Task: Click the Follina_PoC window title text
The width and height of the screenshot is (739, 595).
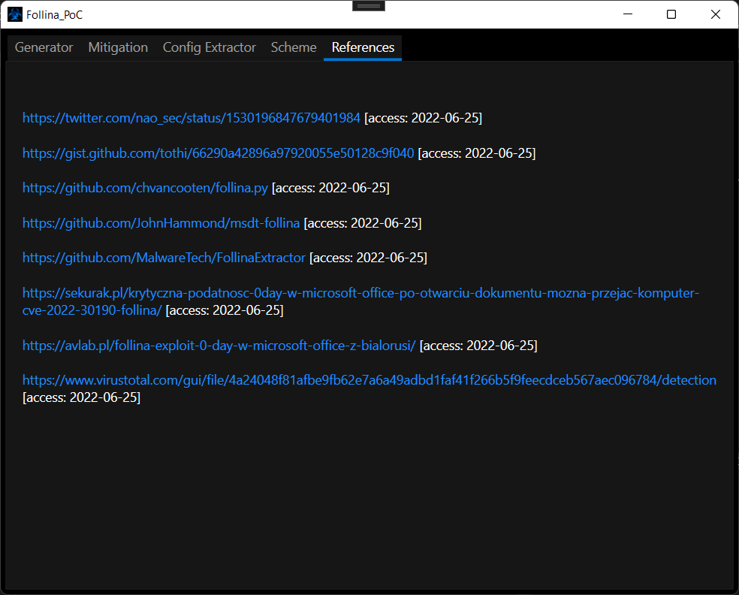Action: pos(55,15)
